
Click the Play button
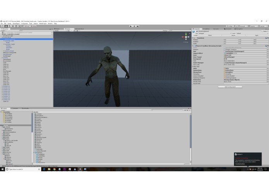131,26
